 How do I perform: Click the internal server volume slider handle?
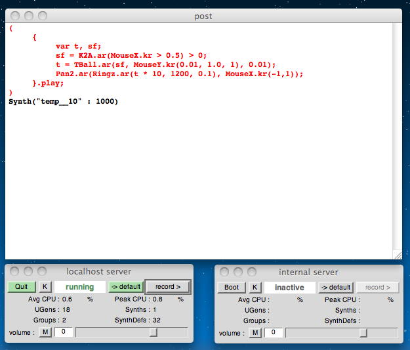(x=363, y=333)
